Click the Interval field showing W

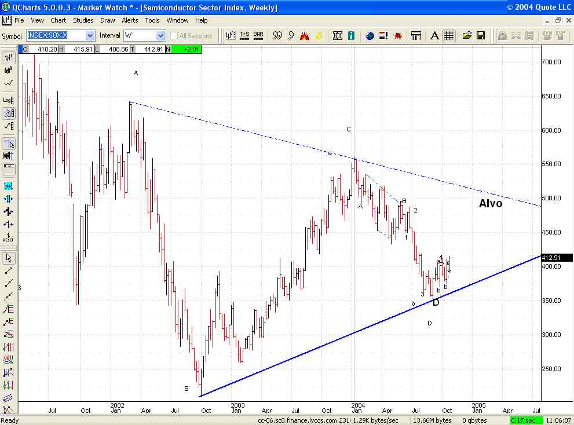(x=140, y=35)
